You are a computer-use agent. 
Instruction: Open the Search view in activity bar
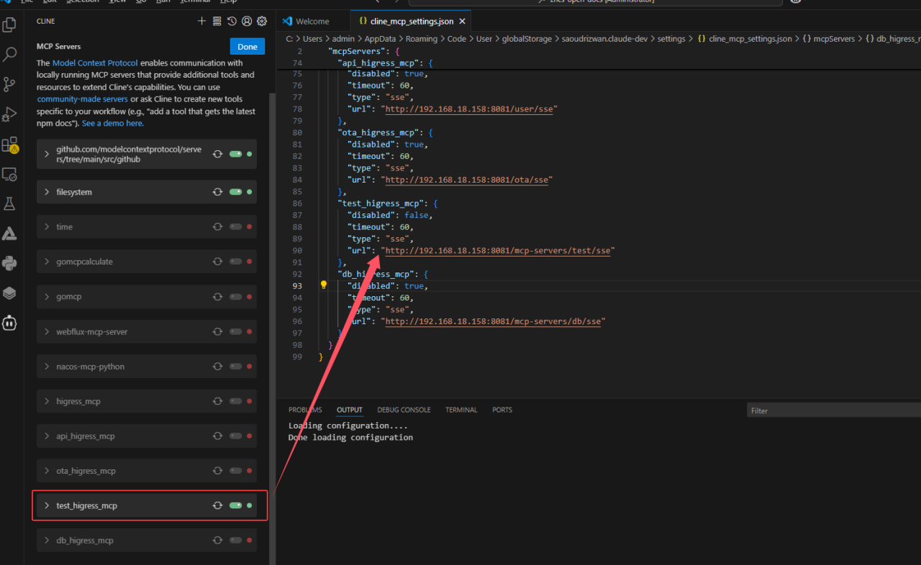10,55
